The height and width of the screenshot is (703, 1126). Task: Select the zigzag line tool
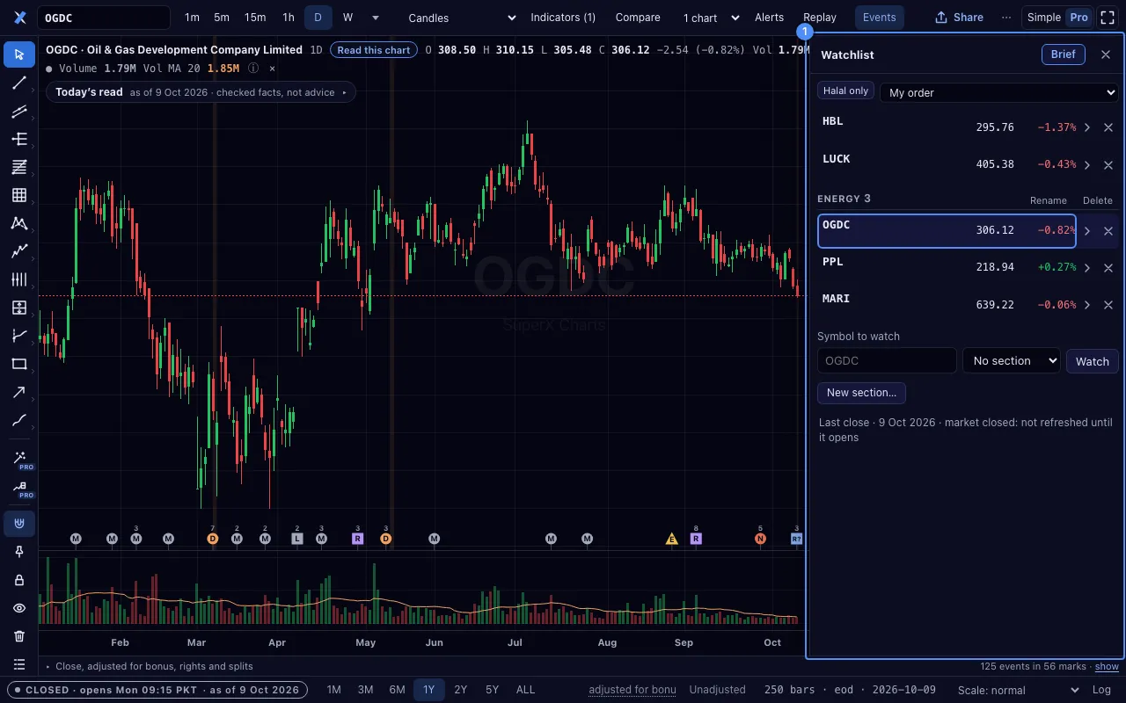[x=19, y=251]
